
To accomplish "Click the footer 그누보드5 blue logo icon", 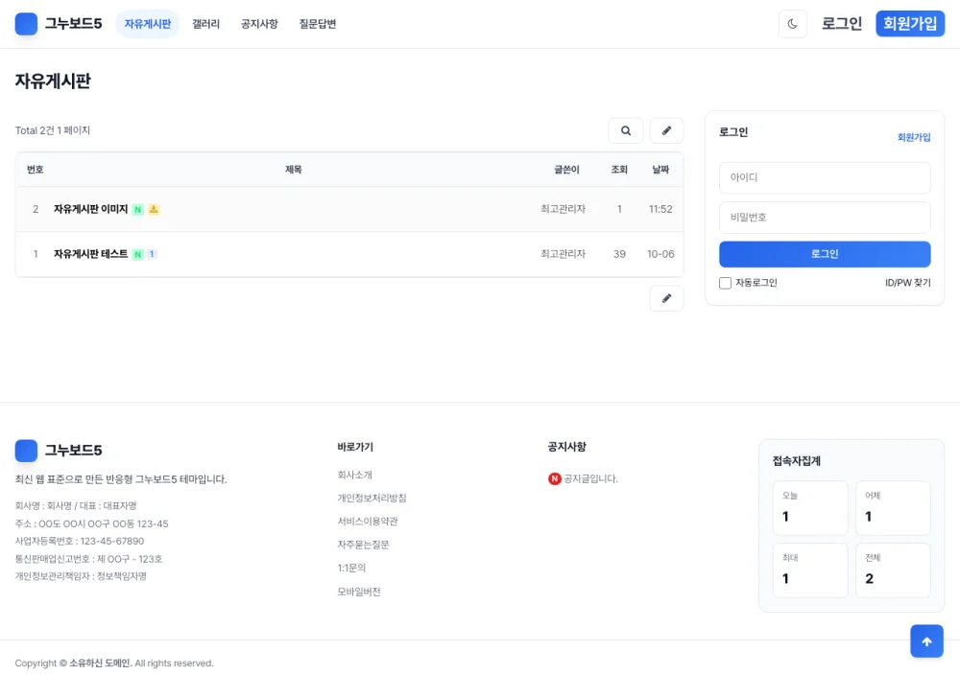I will (x=26, y=451).
